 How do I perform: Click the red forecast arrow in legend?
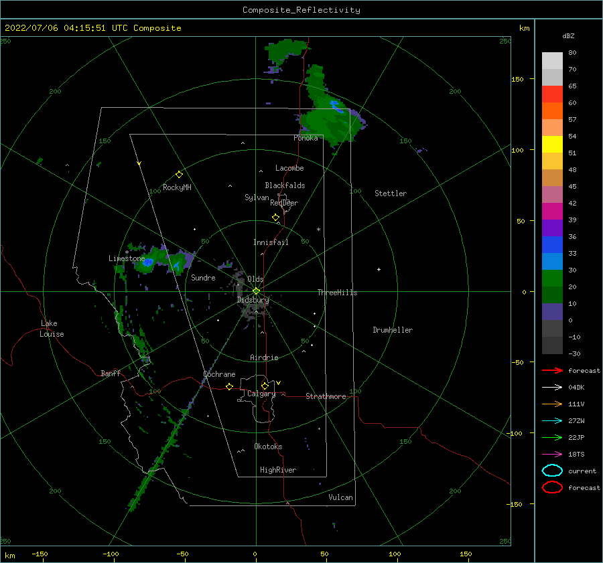552,370
